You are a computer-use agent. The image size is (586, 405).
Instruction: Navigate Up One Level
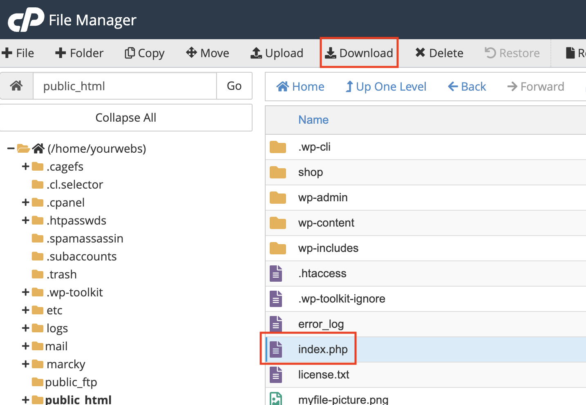coord(386,87)
